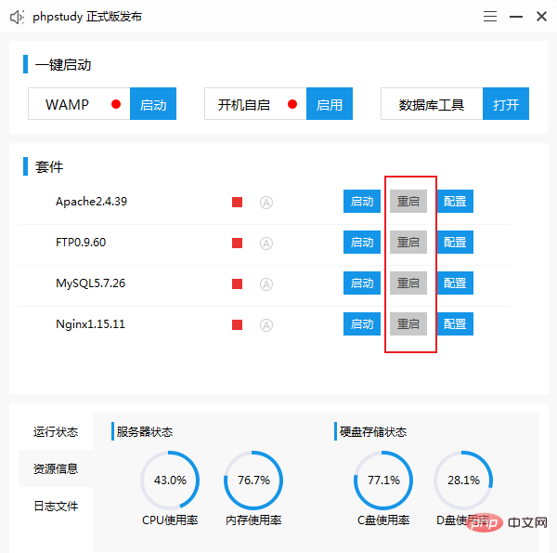Click the MySQL5.7.26 name text
Viewport: 557px width, 553px height.
pyautogui.click(x=91, y=283)
